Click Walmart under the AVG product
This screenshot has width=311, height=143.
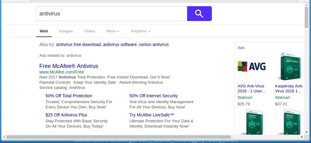(x=245, y=98)
